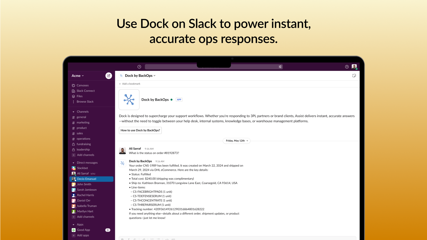Image resolution: width=427 pixels, height=240 pixels.
Task: Open the Friday, May 12th date dropdown
Action: [237, 141]
